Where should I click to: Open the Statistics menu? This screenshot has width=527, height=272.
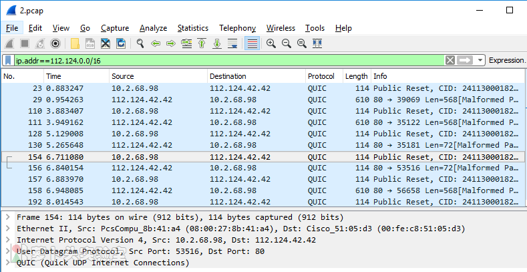[193, 28]
